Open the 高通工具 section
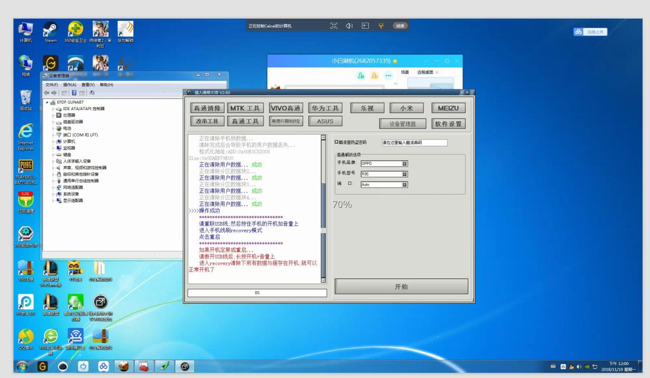The image size is (650, 378). tap(246, 121)
